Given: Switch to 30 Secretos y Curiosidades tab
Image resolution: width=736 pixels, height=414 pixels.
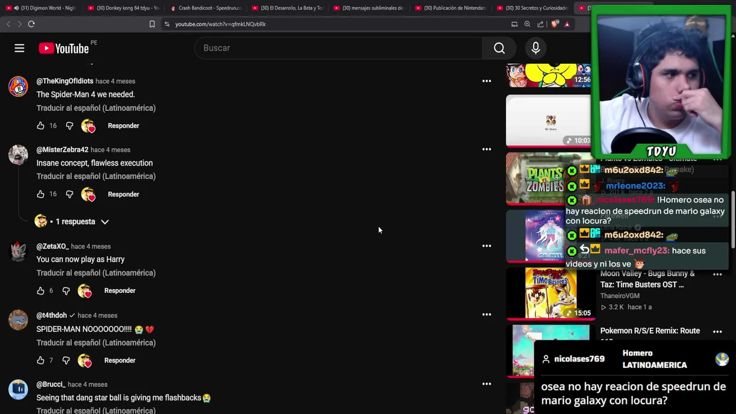Looking at the screenshot, I should (x=533, y=8).
